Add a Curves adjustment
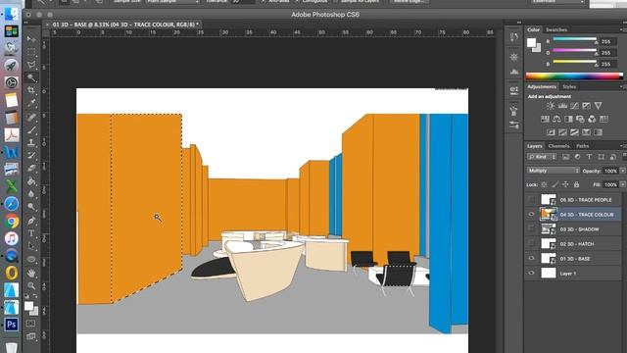Screen dimensions: 627x353 click(574, 106)
